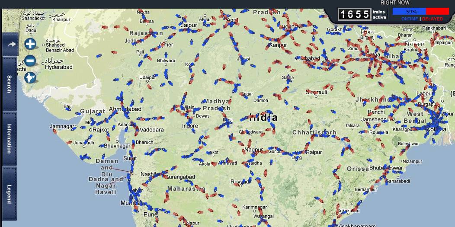The image size is (455, 227).
Task: Click the Pankhabari town label
Action: click(434, 28)
